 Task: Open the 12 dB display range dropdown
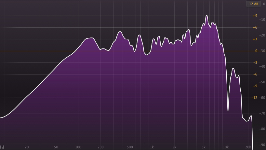pos(253,4)
